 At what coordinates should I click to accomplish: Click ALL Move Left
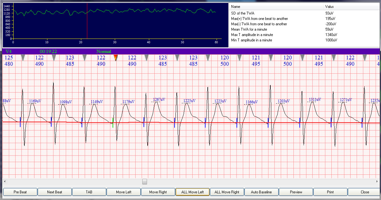[x=192, y=192]
